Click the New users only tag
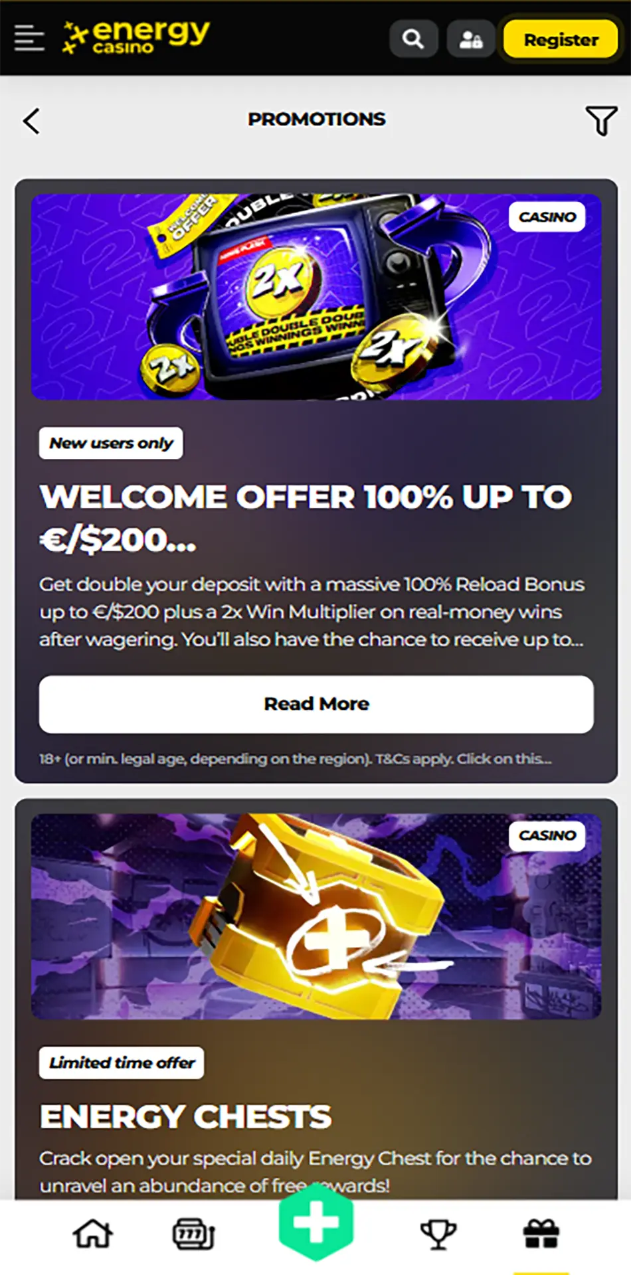Image resolution: width=631 pixels, height=1275 pixels. [111, 443]
